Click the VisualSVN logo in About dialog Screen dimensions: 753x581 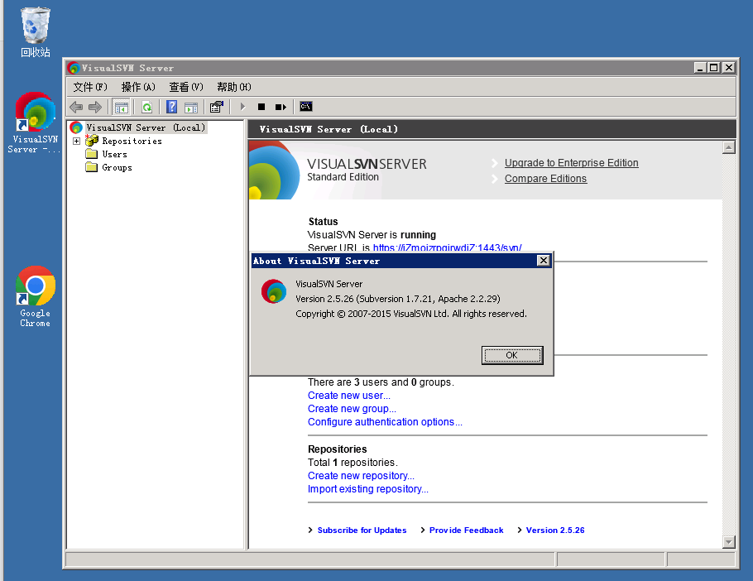tap(274, 291)
